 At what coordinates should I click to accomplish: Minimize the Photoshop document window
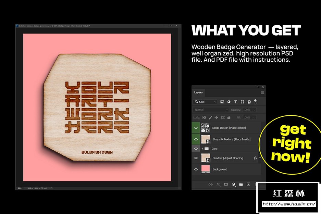[x=166, y=26]
